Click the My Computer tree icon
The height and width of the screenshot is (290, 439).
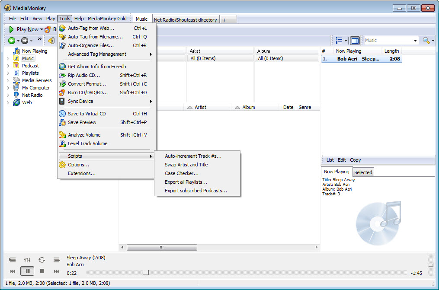pyautogui.click(x=16, y=88)
